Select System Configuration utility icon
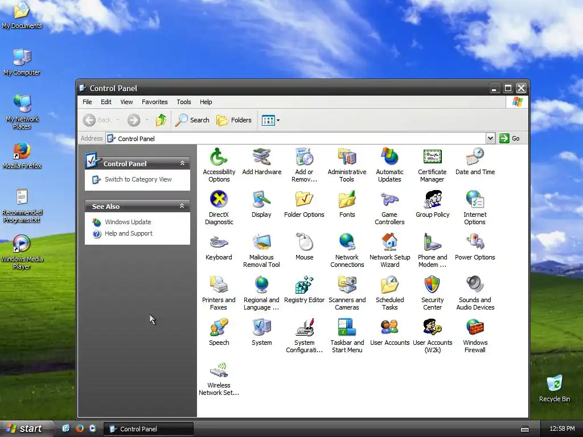The height and width of the screenshot is (437, 583). tap(304, 336)
